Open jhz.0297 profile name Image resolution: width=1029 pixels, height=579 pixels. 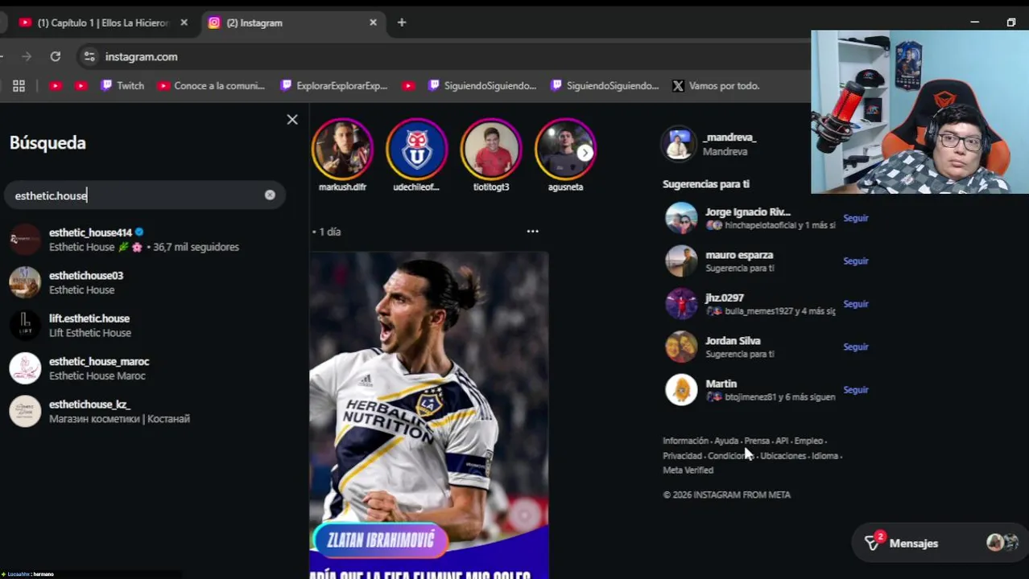725,298
